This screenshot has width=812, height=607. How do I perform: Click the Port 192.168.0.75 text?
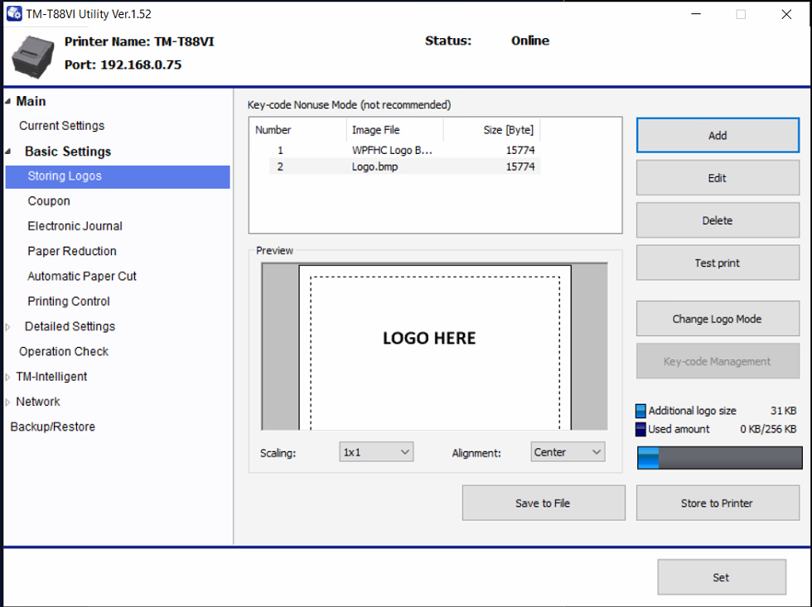tap(123, 65)
